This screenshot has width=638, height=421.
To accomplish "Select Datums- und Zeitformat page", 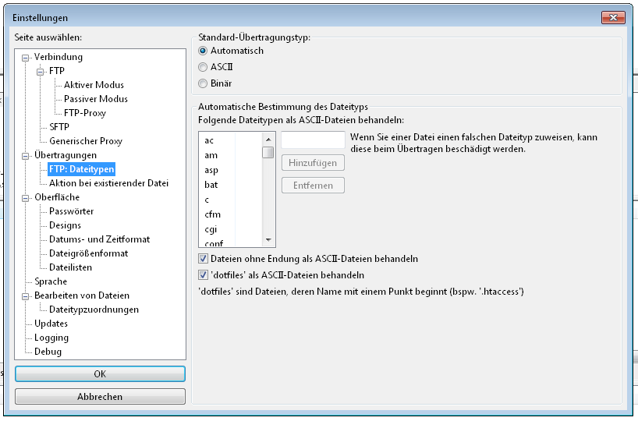I will (99, 239).
